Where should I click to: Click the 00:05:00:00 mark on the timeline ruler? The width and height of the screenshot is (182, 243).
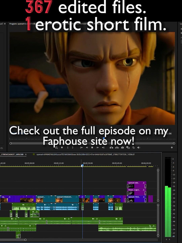(29, 163)
